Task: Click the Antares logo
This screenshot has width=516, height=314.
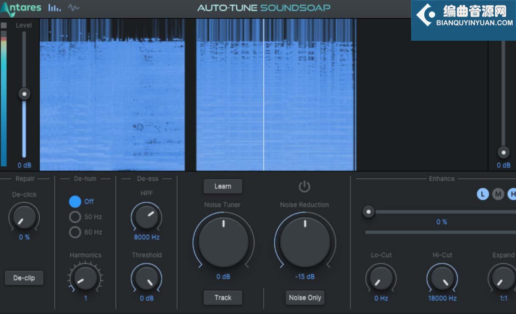Action: click(x=21, y=8)
